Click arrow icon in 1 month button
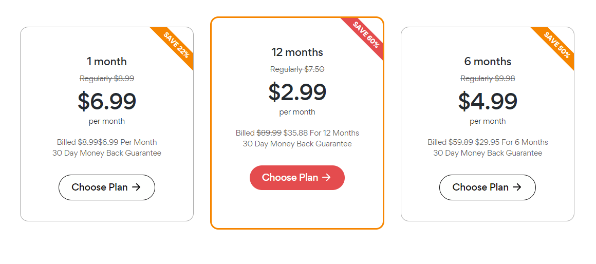The image size is (596, 264). pyautogui.click(x=136, y=187)
